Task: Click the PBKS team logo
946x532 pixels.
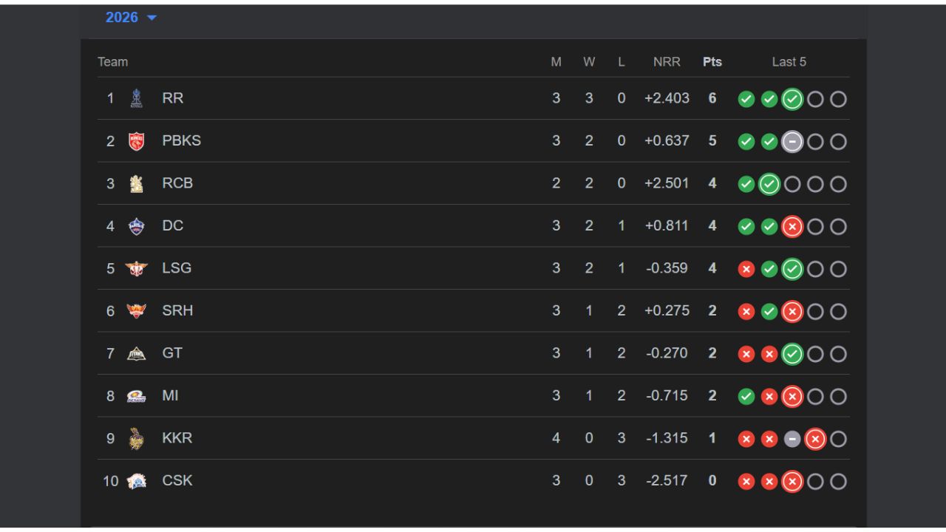Action: pos(136,141)
